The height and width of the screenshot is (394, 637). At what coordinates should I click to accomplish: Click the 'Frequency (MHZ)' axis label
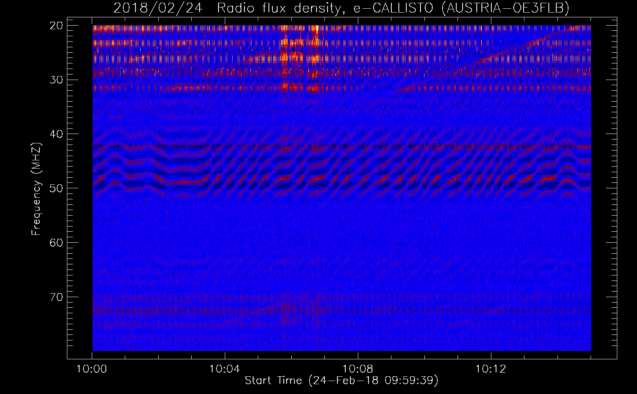(36, 189)
